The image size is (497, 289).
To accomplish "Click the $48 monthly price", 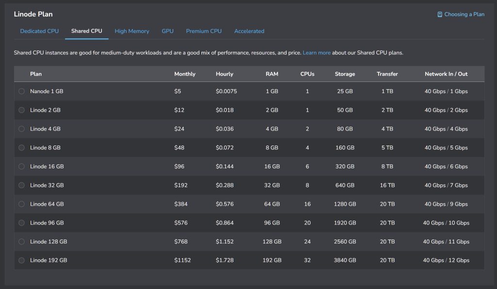I will pos(179,147).
